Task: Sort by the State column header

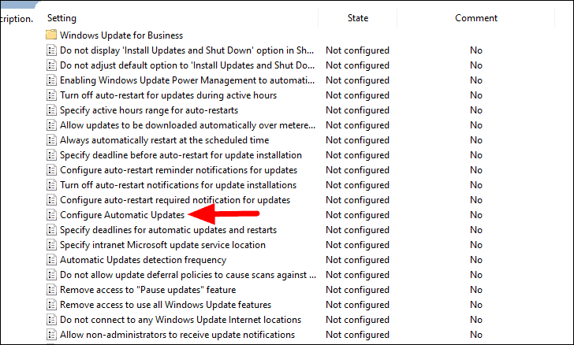Action: 358,18
